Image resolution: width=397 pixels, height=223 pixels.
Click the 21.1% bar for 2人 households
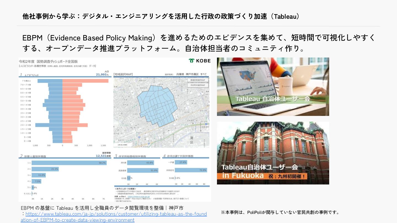pyautogui.click(x=45, y=169)
